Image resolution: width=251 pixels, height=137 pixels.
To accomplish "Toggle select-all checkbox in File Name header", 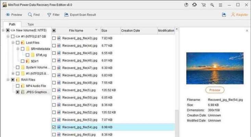I will coord(54,30).
